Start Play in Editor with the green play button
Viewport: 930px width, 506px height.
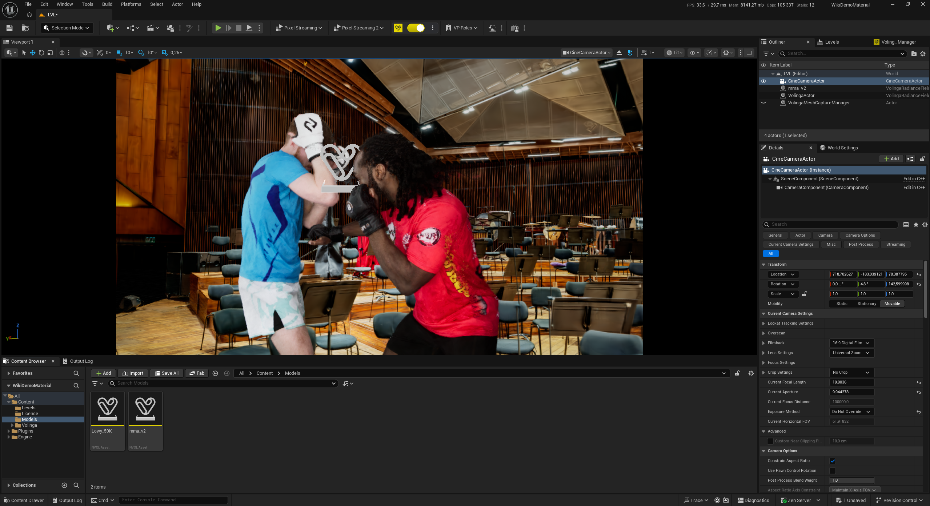(x=218, y=28)
